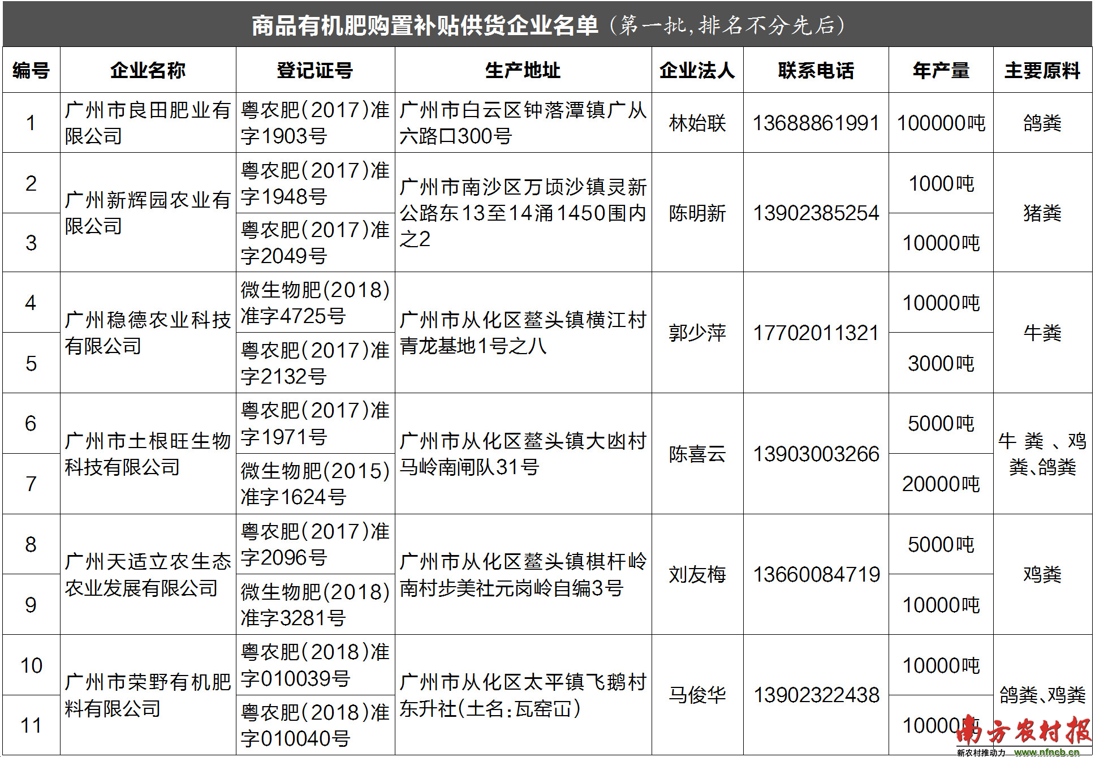Click legal person 刘友梅

[x=697, y=574]
